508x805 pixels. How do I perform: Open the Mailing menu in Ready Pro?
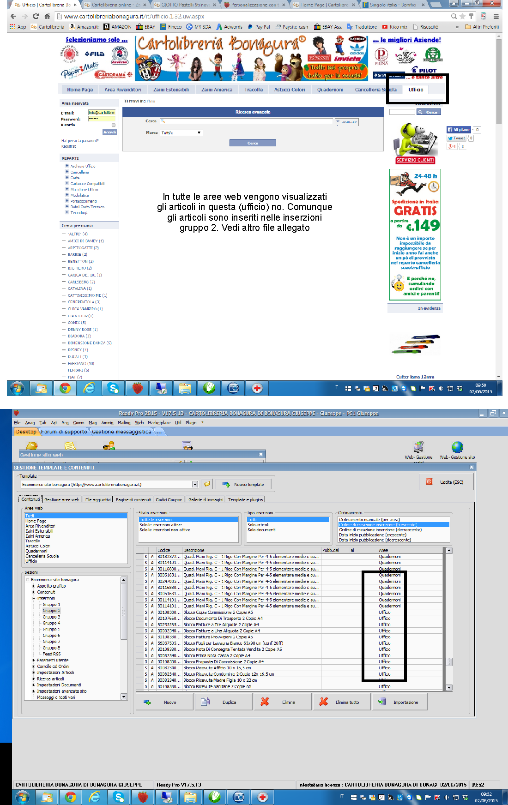[x=124, y=422]
